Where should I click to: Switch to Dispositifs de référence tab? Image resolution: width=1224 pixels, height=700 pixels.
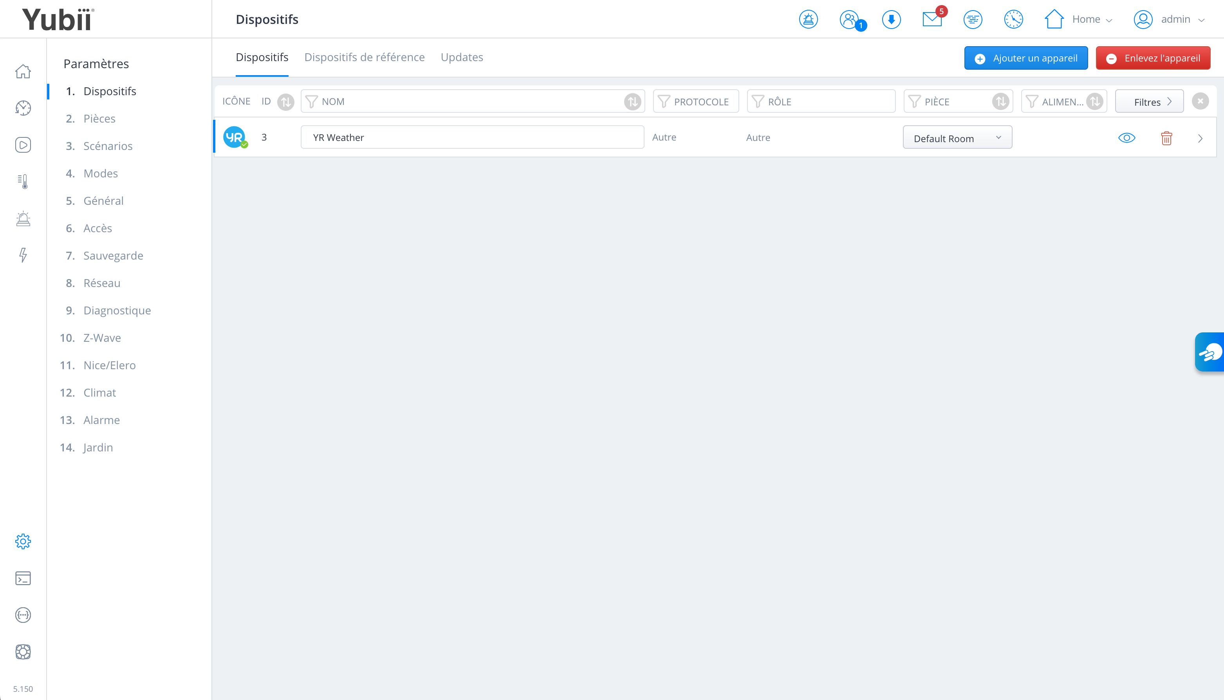pyautogui.click(x=365, y=57)
